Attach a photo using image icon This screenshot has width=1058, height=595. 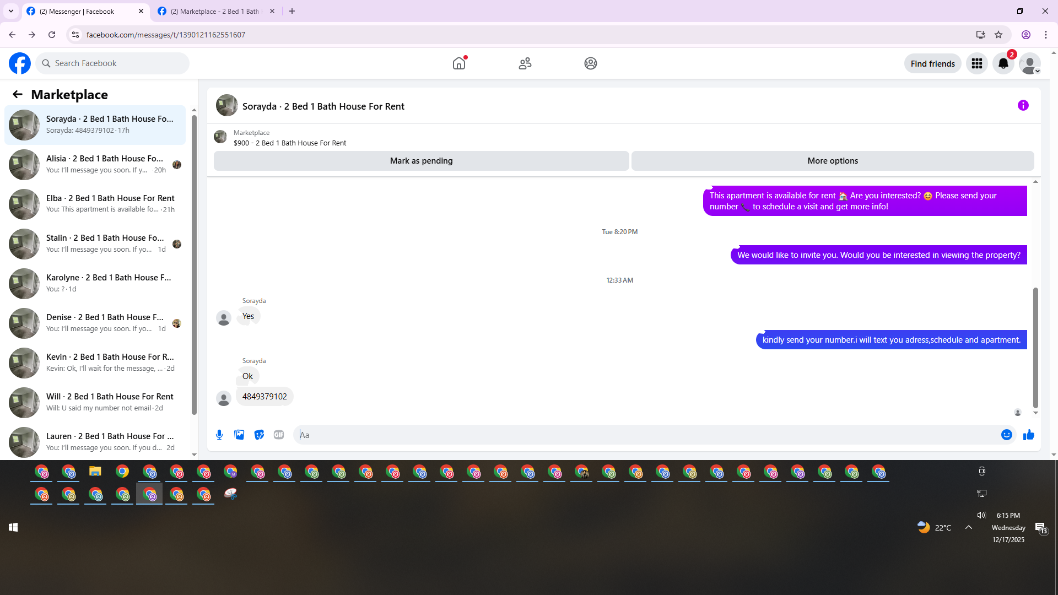(239, 435)
